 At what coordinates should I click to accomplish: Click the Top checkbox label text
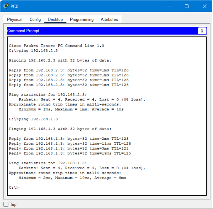click(x=13, y=204)
